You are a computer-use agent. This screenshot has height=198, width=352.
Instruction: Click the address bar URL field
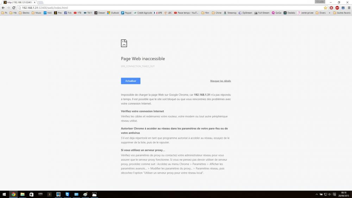(x=171, y=8)
